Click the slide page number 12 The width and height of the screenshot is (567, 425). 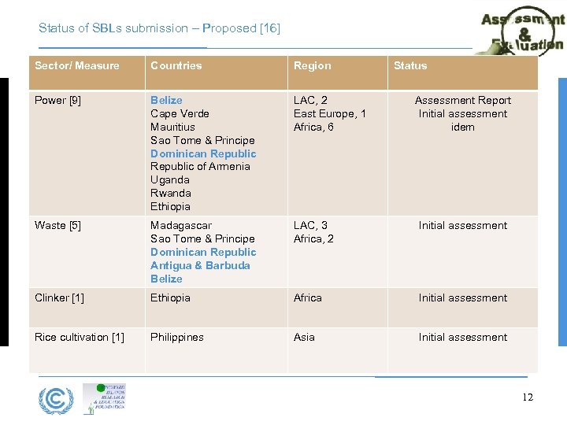tap(528, 397)
